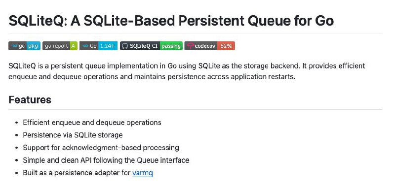Click the green A grade on go report
The height and width of the screenshot is (187, 395).
pyautogui.click(x=73, y=46)
